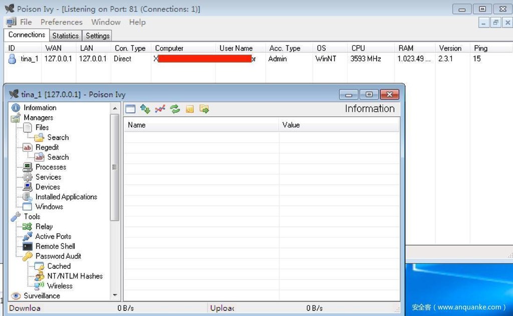Click the tree scrollbar thumb

pyautogui.click(x=115, y=167)
